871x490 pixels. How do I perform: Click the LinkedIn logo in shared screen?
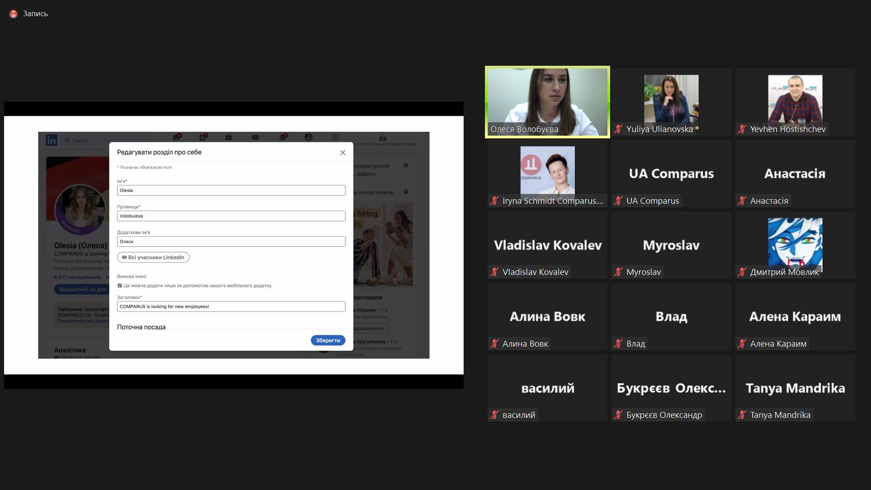coord(52,140)
